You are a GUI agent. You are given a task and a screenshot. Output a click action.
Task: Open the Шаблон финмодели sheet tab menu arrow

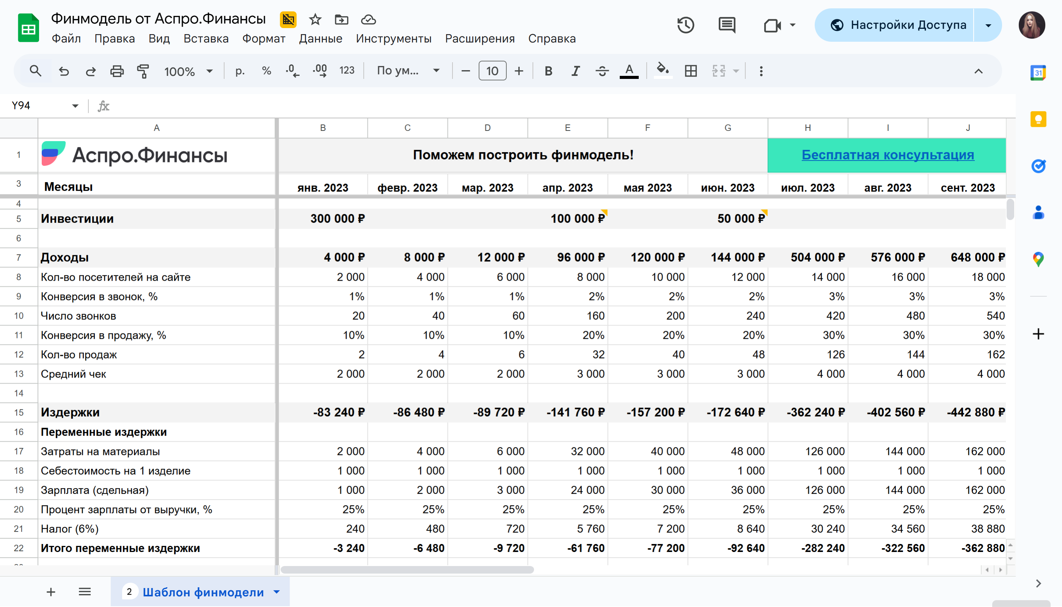coord(277,592)
